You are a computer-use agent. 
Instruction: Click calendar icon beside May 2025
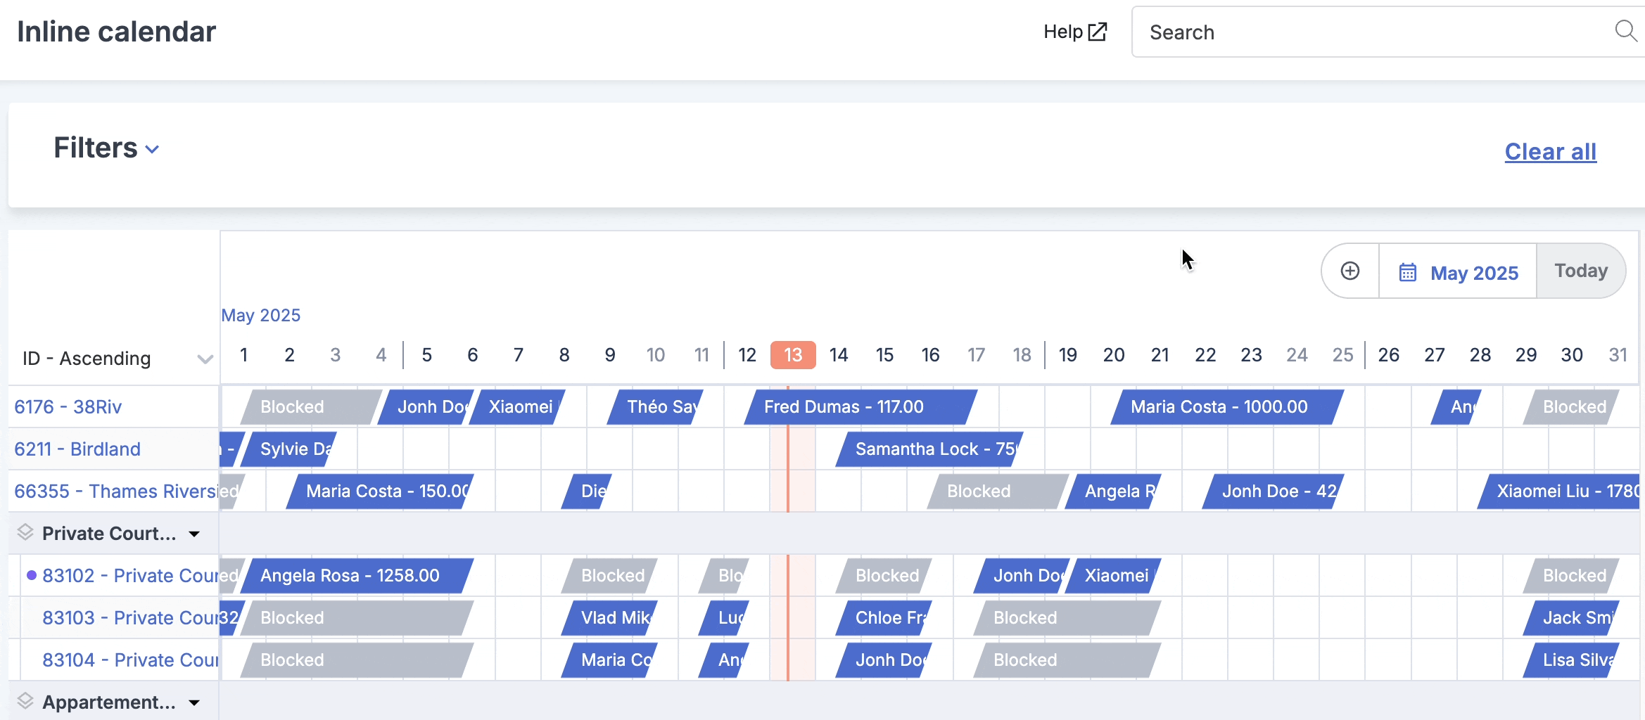click(1408, 272)
